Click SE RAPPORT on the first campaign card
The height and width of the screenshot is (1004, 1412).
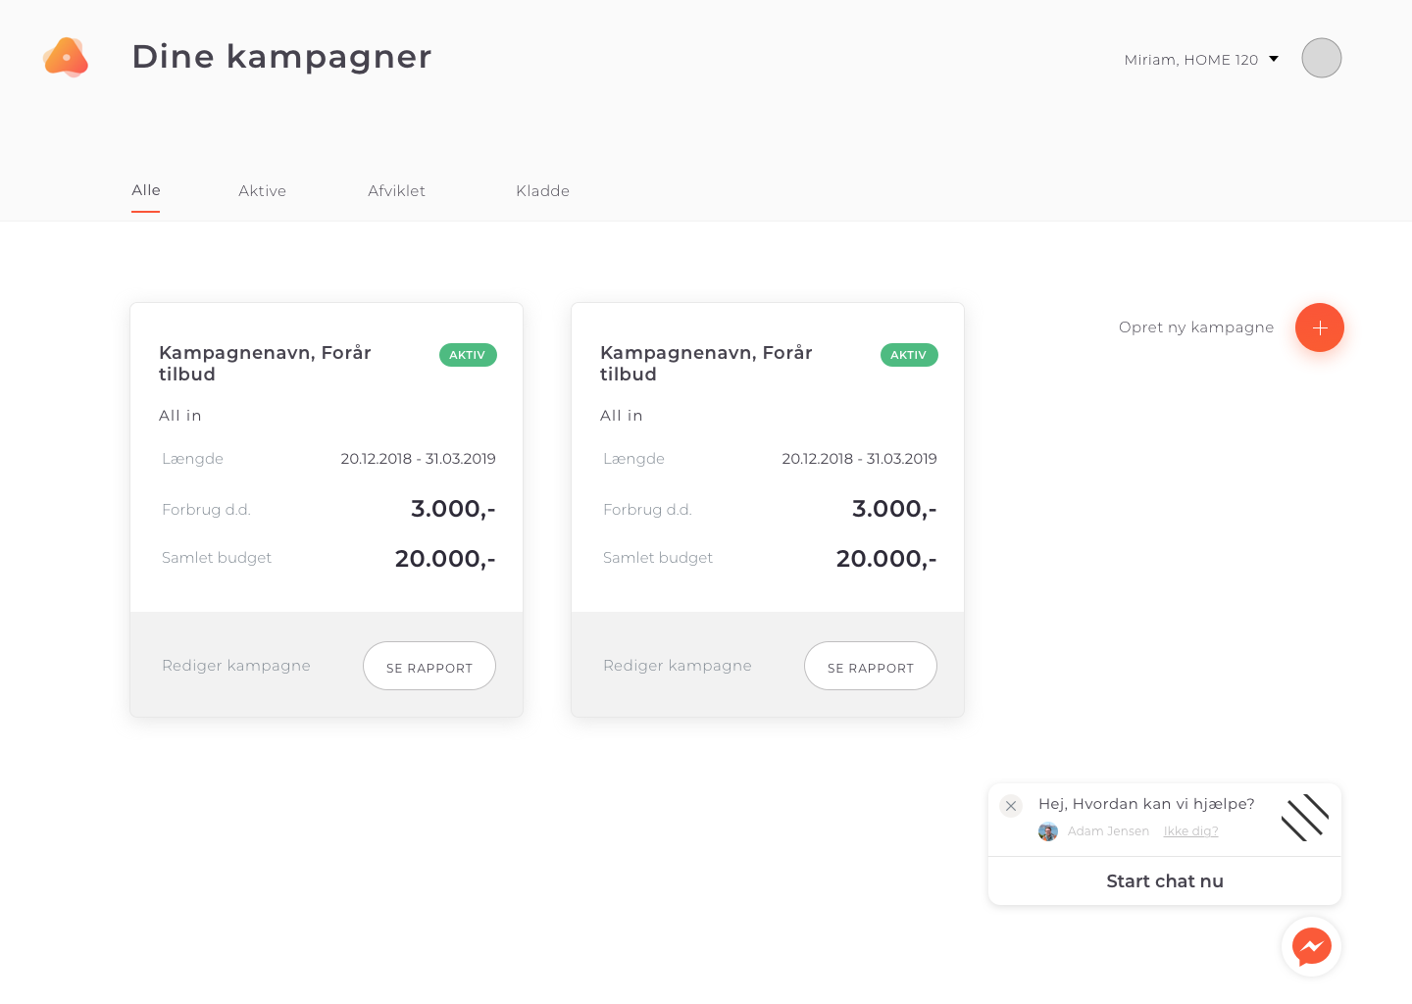(429, 666)
